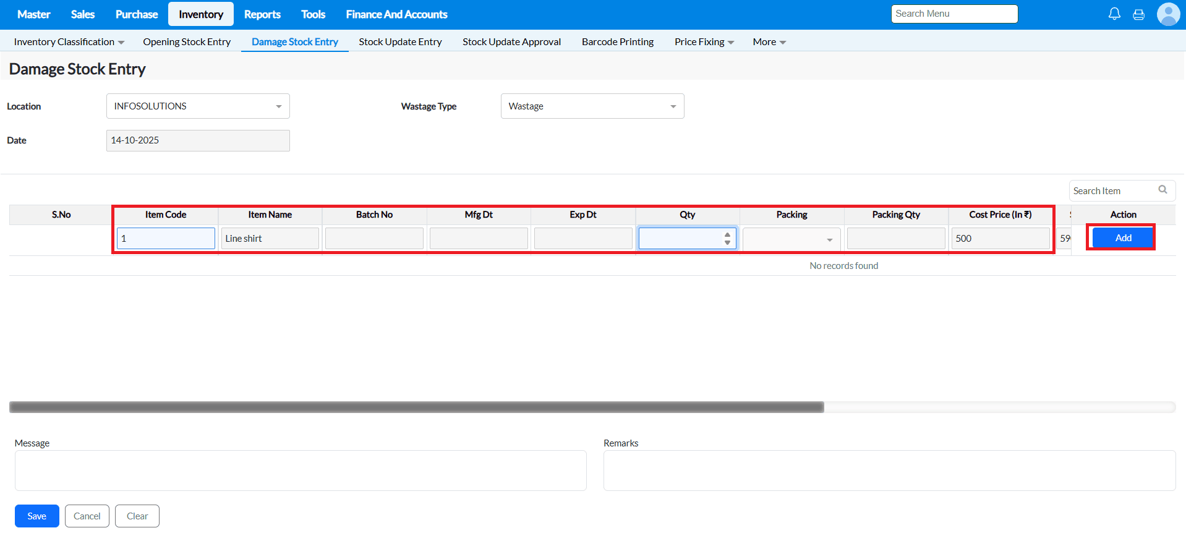Click the Search Item magnifier icon
The width and height of the screenshot is (1186, 533).
click(1163, 190)
